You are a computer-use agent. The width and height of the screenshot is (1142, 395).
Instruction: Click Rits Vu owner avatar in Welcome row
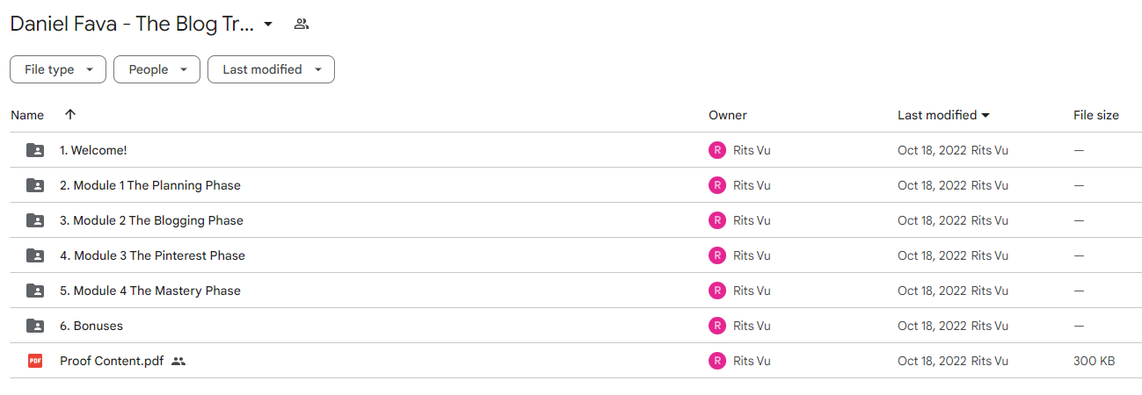point(717,150)
